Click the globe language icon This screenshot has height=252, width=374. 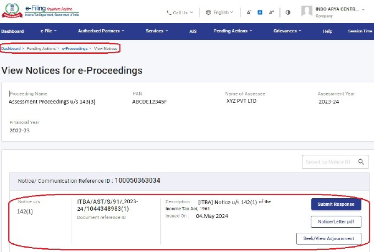[x=208, y=12]
